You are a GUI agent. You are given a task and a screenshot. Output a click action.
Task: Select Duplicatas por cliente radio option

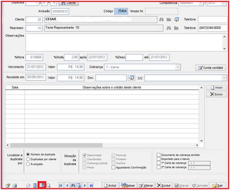coord(28,159)
